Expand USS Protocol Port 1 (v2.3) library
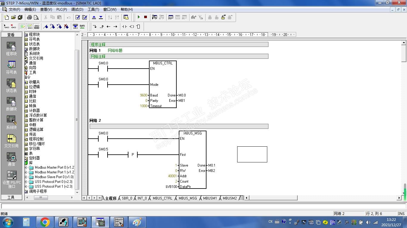Screen dimensions: 407x228 pyautogui.click(x=26, y=186)
